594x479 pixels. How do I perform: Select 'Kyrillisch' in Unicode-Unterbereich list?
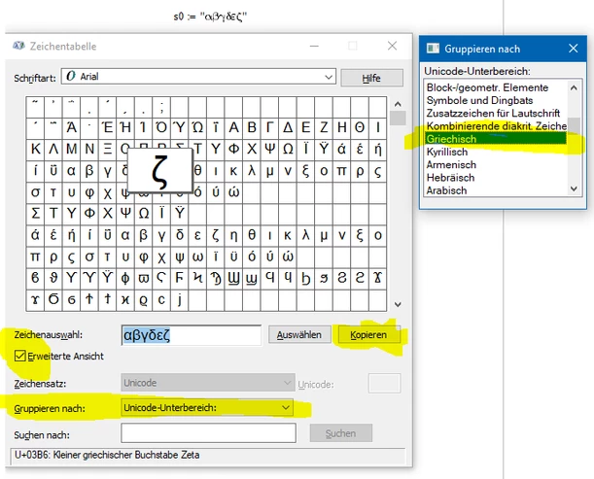click(x=496, y=152)
